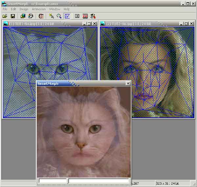Click the swap images arrow icon
Image resolution: width=197 pixels, height=187 pixels.
pyautogui.click(x=31, y=16)
